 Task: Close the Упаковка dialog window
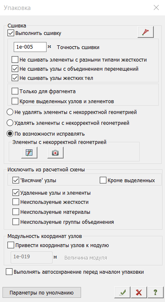pyautogui.click(x=156, y=8)
